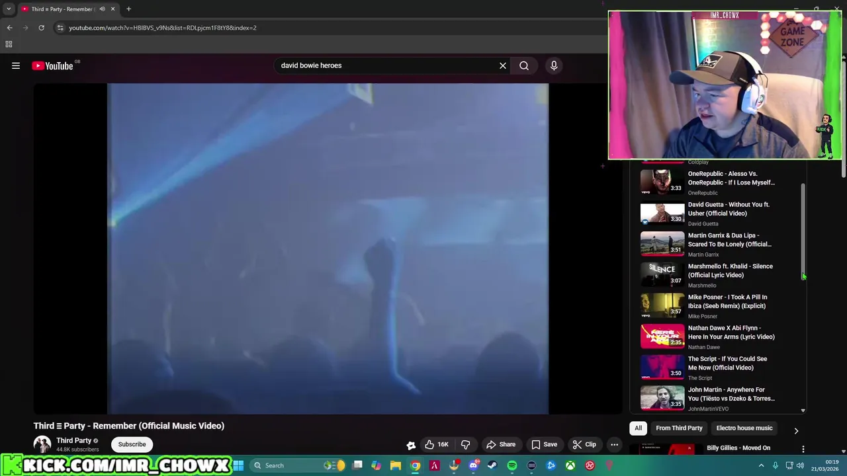The width and height of the screenshot is (847, 476).
Task: Click the video player to pause
Action: tap(328, 249)
